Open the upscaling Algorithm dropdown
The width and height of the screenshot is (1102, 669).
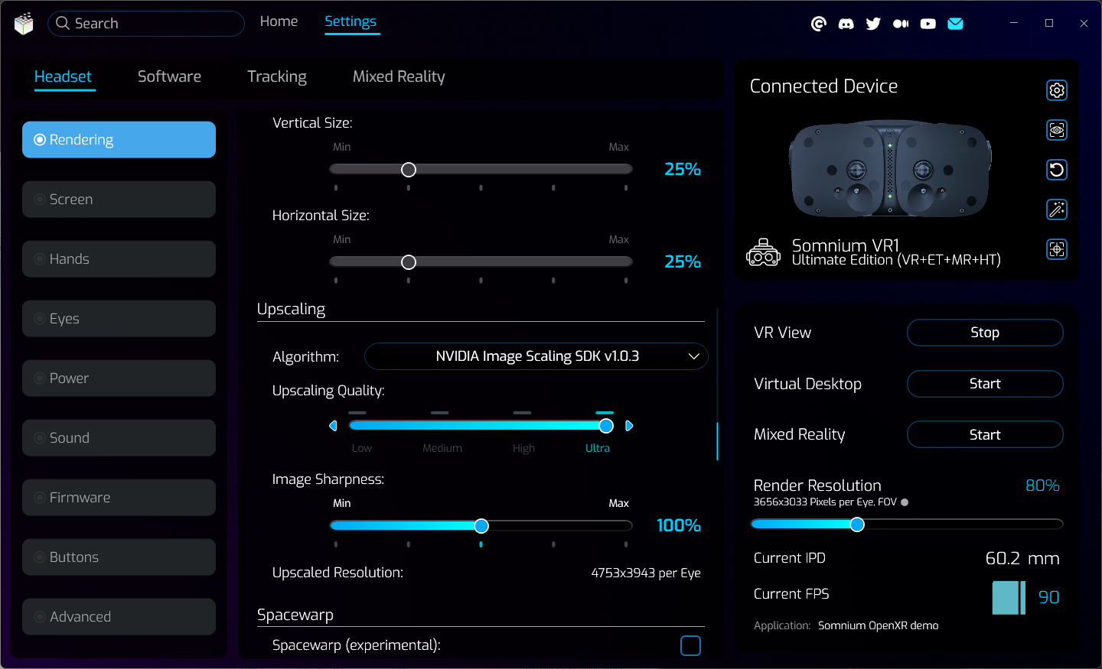pos(536,356)
